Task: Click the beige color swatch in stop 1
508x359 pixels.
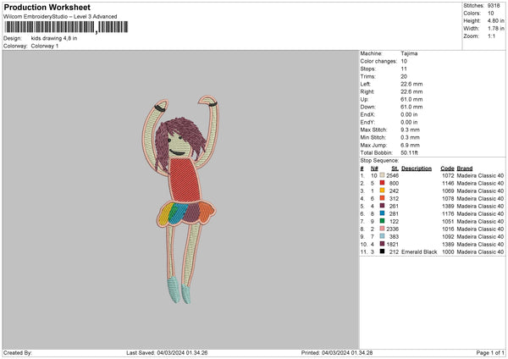Action: click(383, 174)
